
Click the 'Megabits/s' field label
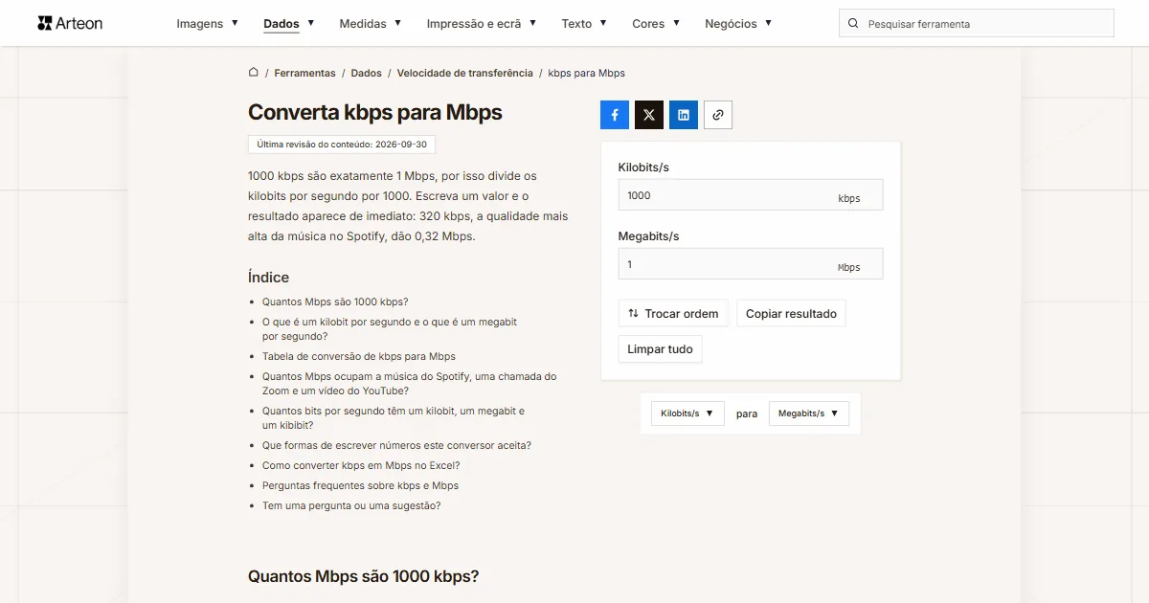pyautogui.click(x=648, y=236)
